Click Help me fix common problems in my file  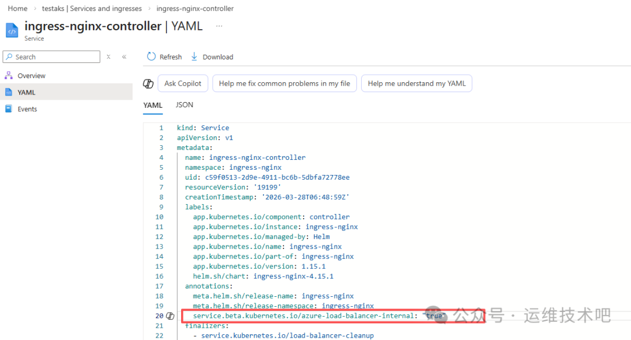285,83
